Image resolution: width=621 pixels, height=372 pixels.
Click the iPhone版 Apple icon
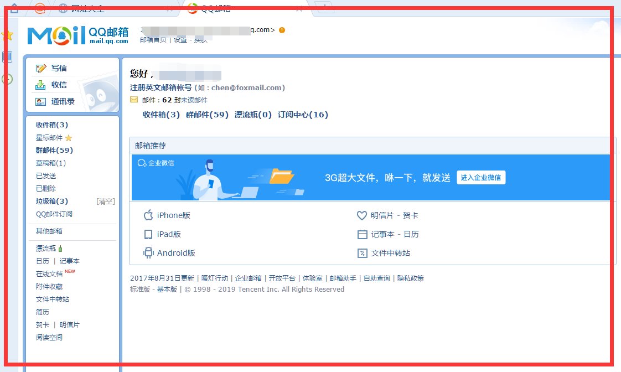click(x=148, y=215)
